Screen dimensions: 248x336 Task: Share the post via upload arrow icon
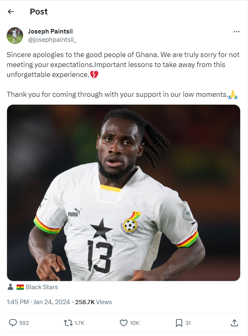pyautogui.click(x=234, y=323)
